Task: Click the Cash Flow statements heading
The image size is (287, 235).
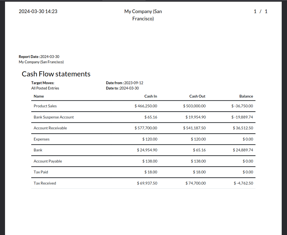Action: [56, 74]
